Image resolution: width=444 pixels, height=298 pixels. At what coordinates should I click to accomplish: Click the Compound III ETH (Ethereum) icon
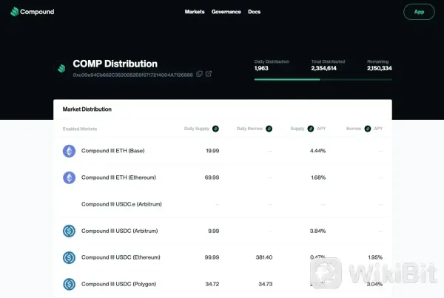pos(69,177)
